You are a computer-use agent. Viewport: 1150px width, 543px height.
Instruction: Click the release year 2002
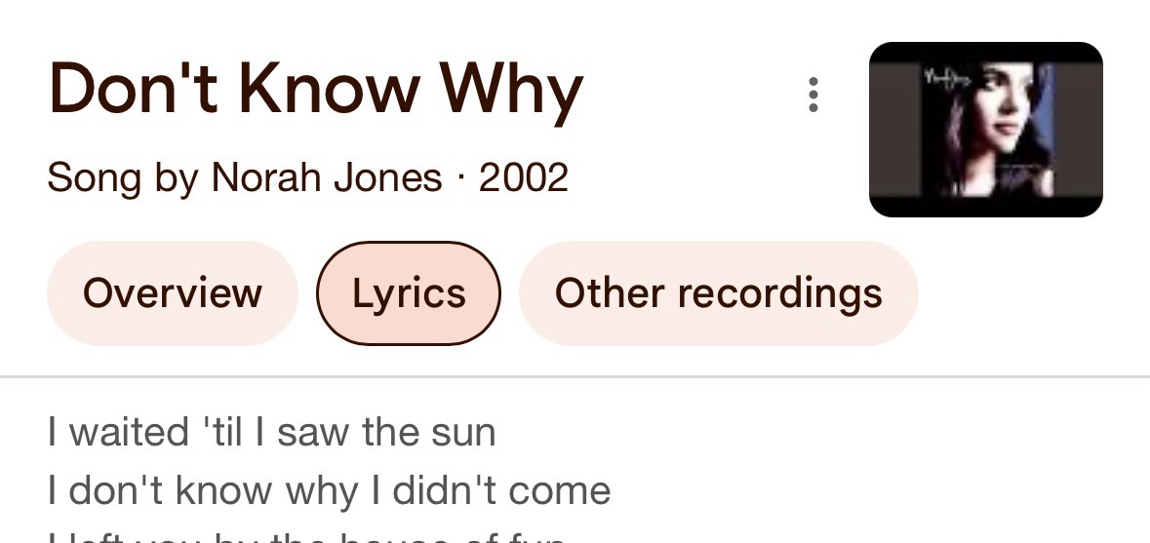[x=524, y=177]
